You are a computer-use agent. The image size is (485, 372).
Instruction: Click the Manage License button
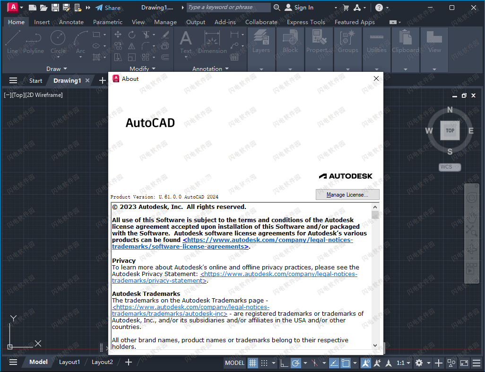[347, 194]
